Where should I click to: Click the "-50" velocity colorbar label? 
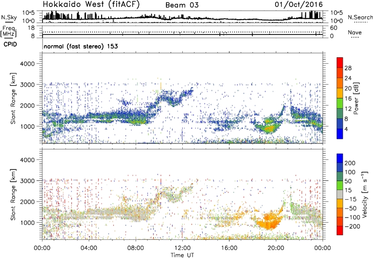click(x=351, y=208)
